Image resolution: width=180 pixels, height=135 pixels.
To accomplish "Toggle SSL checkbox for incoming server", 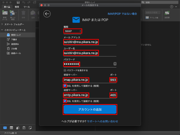I will (65, 85).
